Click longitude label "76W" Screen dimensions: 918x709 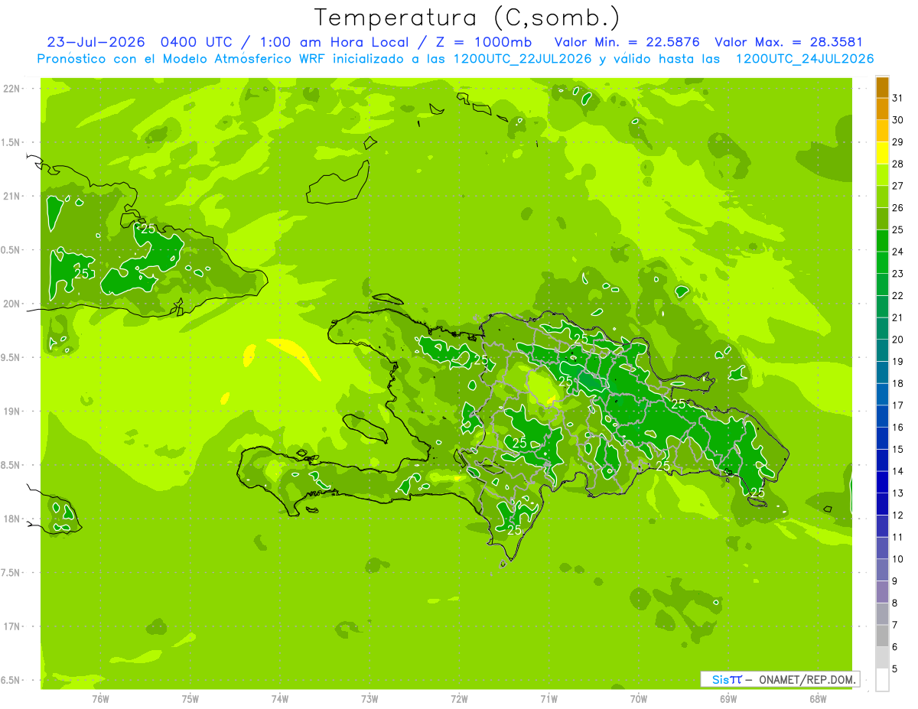(x=100, y=698)
